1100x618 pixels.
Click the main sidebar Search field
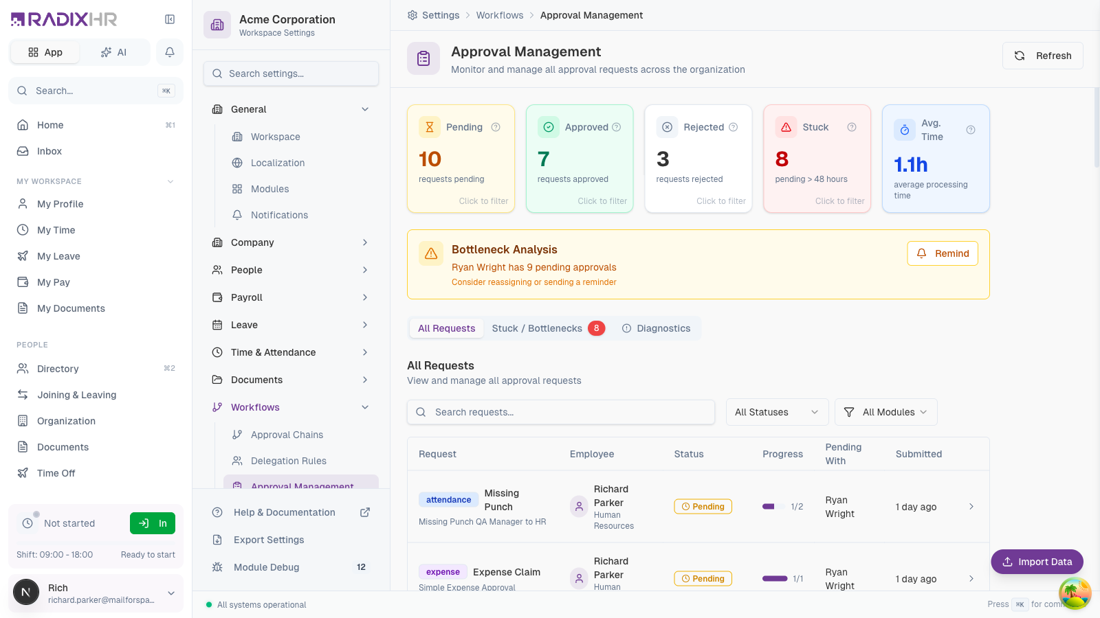pos(96,91)
